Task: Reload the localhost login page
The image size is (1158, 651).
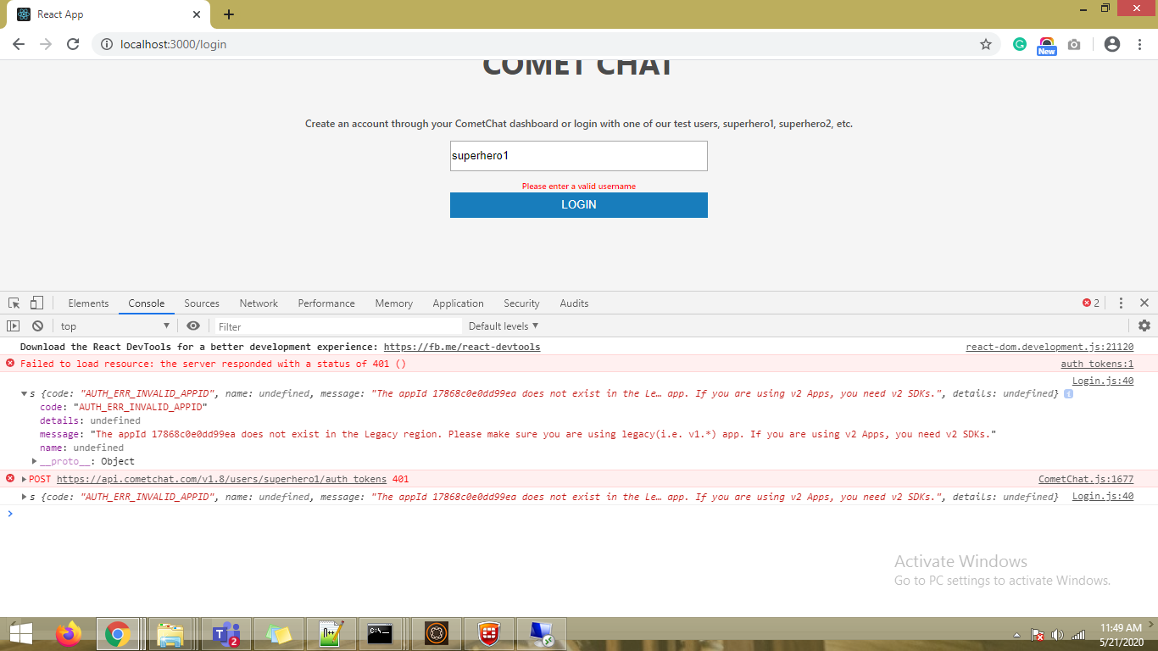Action: 73,44
